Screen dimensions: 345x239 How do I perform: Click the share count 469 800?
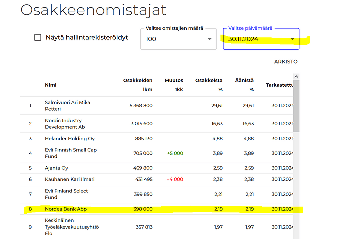click(x=143, y=168)
